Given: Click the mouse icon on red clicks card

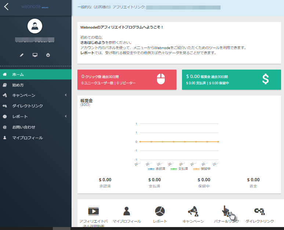Looking at the screenshot, I should point(161,79).
